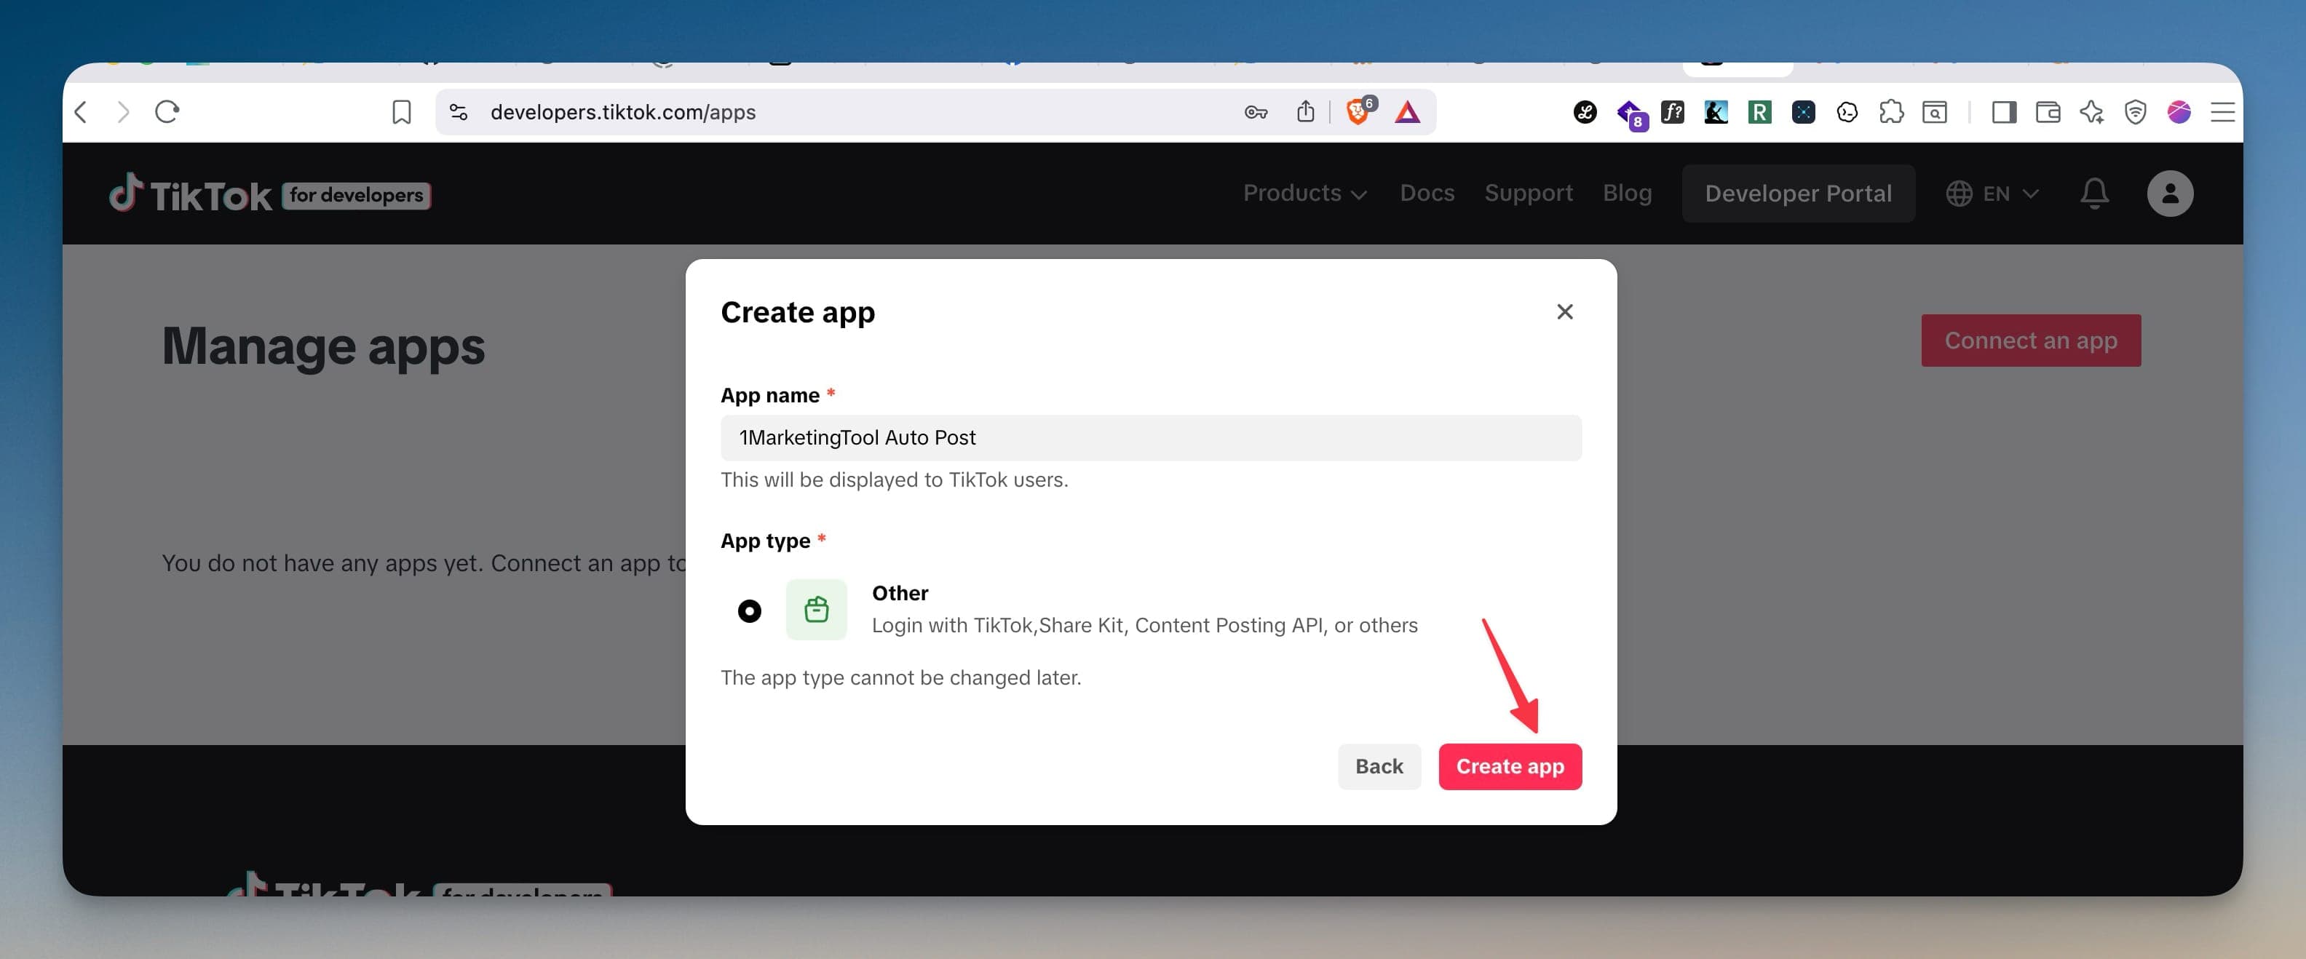Click 'The app type cannot be changed later.'
This screenshot has width=2306, height=959.
pos(900,677)
